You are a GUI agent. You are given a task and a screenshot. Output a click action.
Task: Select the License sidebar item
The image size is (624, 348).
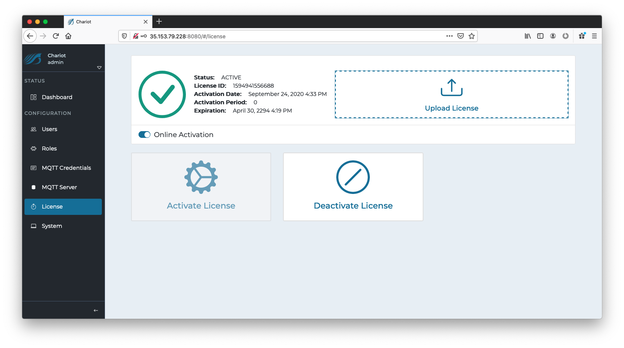coord(63,207)
